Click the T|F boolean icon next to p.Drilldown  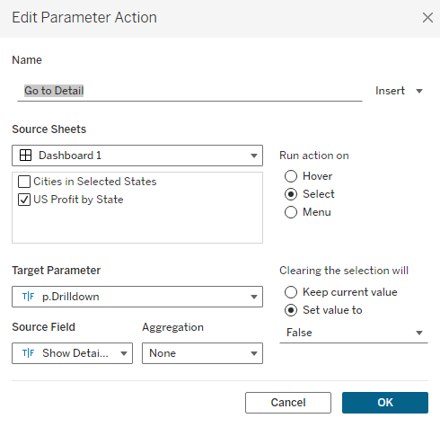click(29, 297)
